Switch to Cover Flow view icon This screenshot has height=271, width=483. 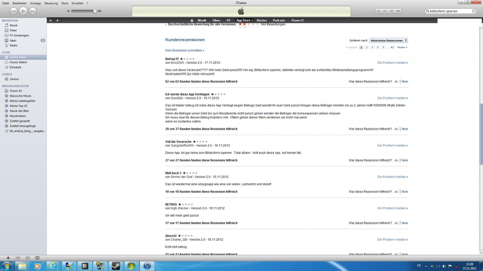[x=398, y=11]
